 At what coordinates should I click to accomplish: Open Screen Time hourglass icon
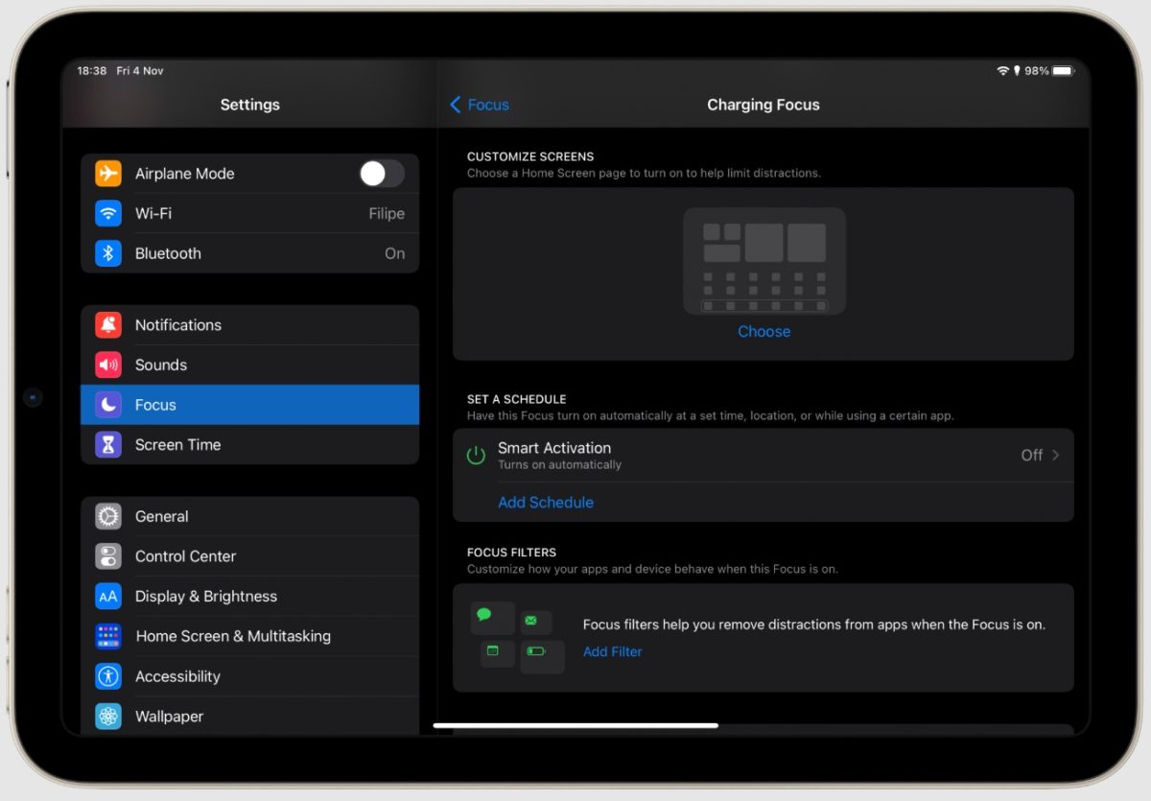[x=108, y=445]
